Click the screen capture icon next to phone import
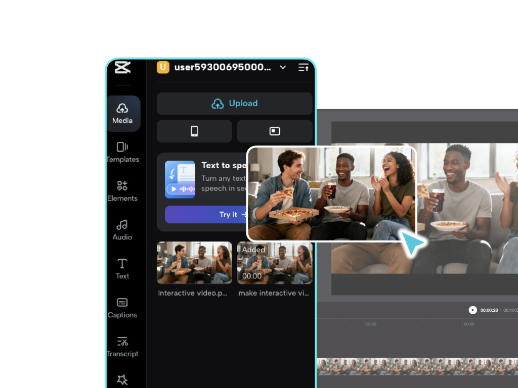 tap(275, 131)
